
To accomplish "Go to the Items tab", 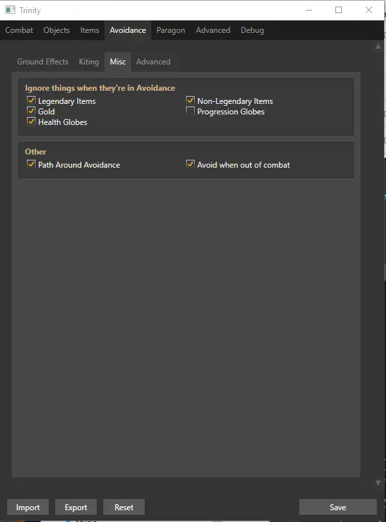I will pyautogui.click(x=89, y=30).
